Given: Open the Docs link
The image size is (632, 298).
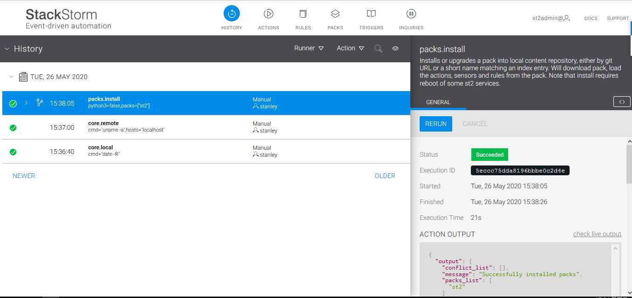Looking at the screenshot, I should (x=591, y=19).
